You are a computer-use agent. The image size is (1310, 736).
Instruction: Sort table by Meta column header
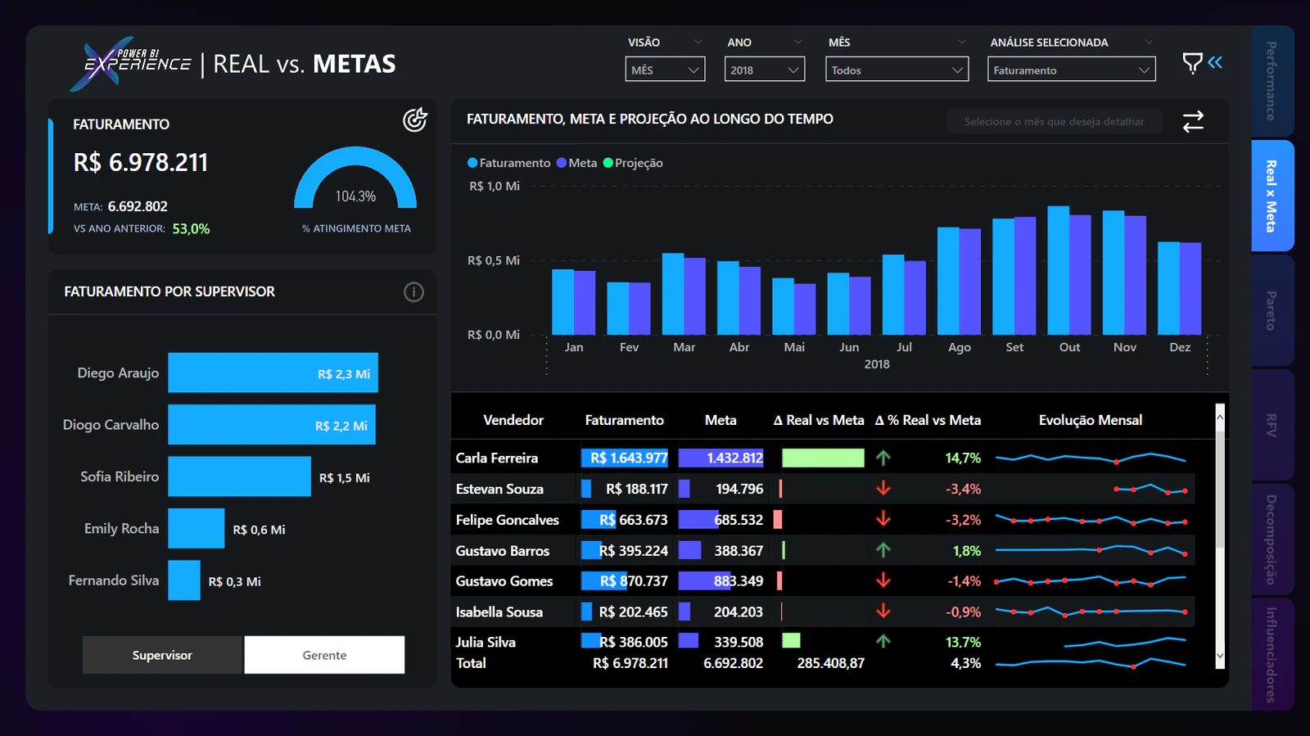point(720,420)
